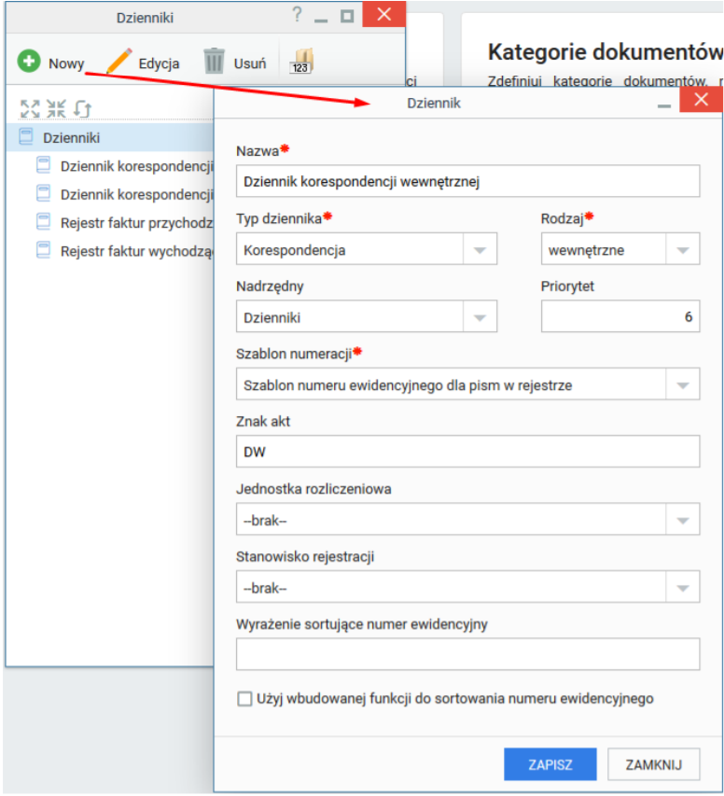Enable built-in sorting function checkbox
Screen dimensions: 724x796
pyautogui.click(x=244, y=699)
